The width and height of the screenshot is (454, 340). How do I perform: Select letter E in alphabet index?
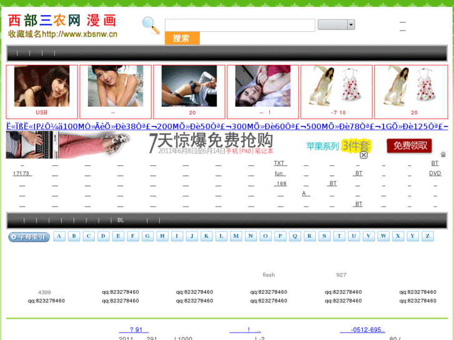pos(118,236)
